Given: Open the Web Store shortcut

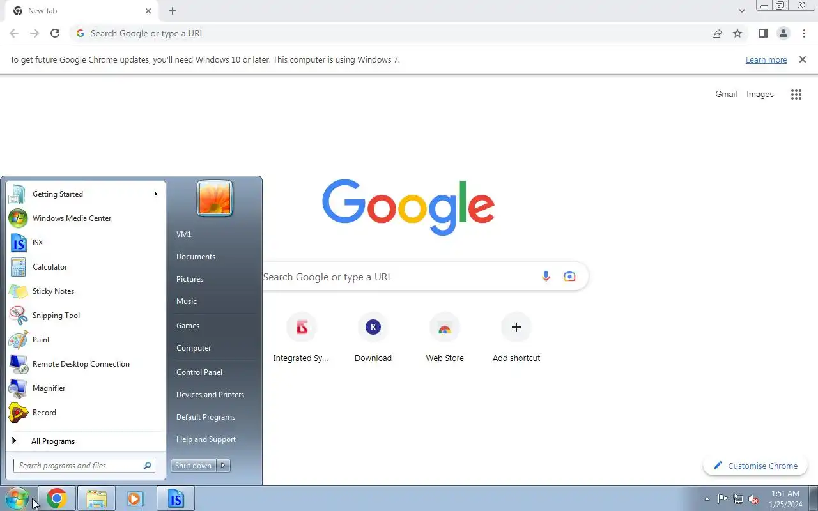Looking at the screenshot, I should [x=445, y=339].
